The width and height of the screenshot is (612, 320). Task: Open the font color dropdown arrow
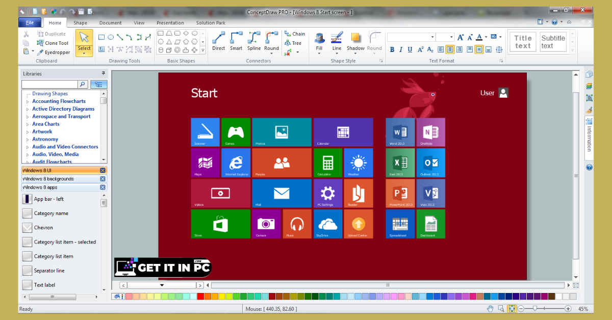[486, 37]
